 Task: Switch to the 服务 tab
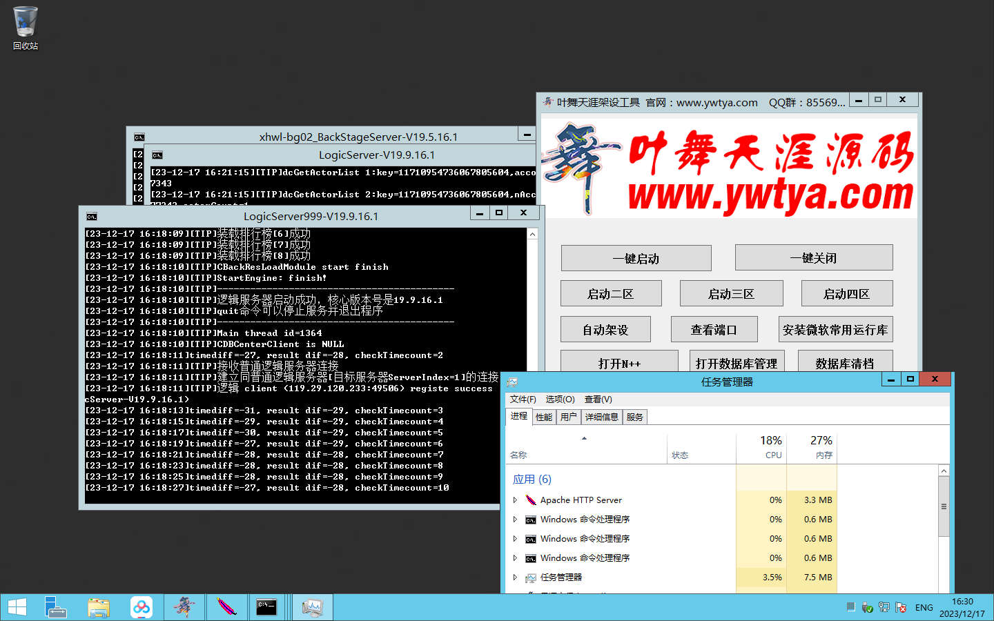click(635, 417)
